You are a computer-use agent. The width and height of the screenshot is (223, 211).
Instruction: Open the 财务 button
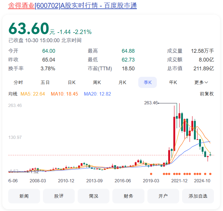[128, 196]
